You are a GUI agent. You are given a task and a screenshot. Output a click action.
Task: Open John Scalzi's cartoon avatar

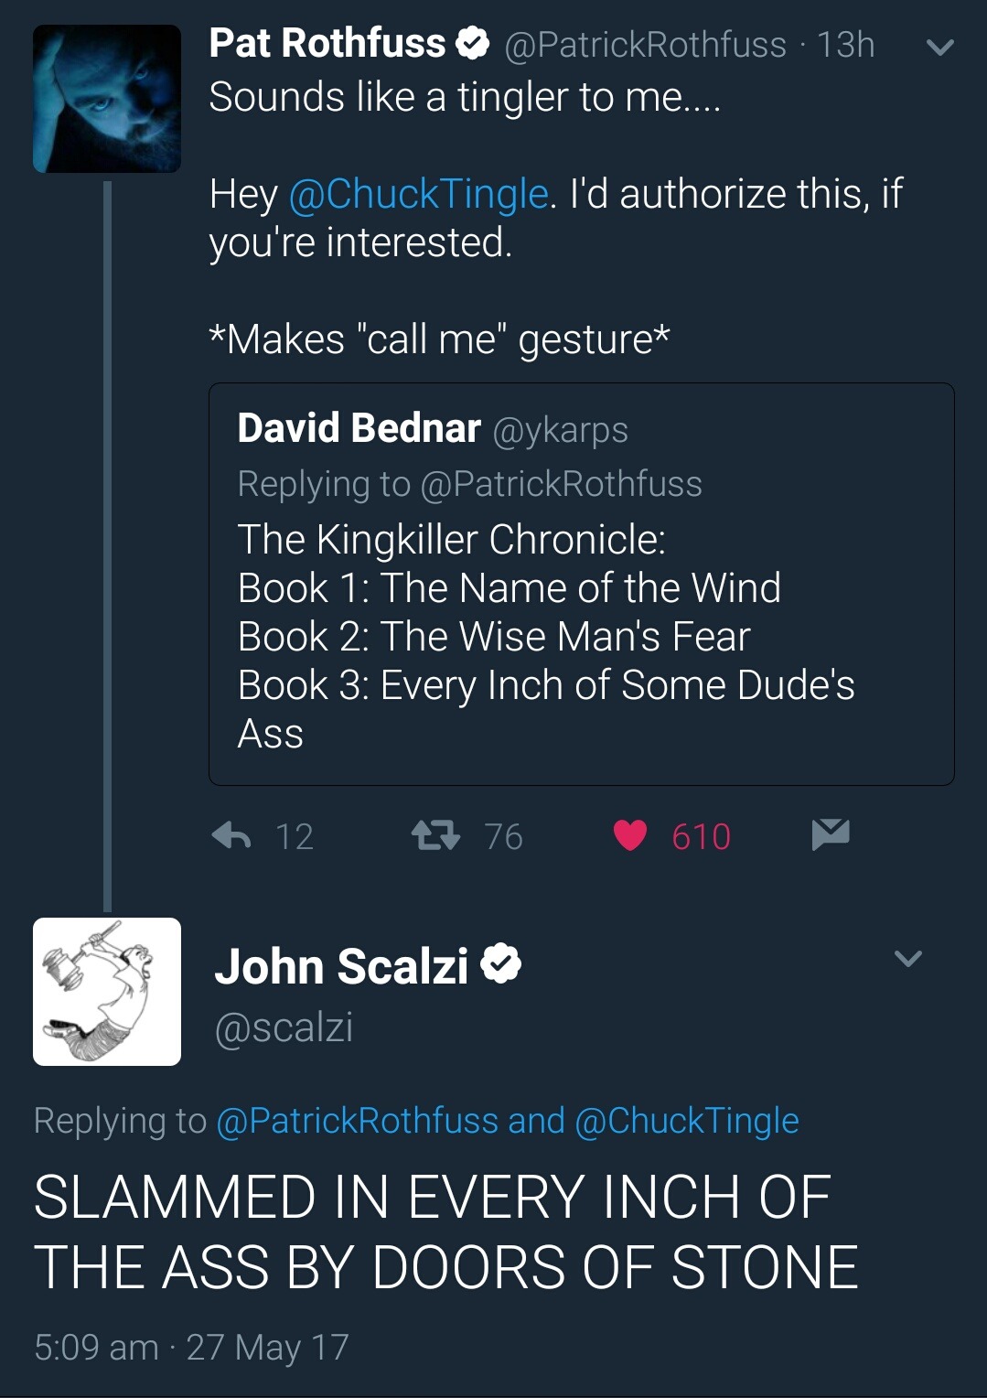click(107, 992)
